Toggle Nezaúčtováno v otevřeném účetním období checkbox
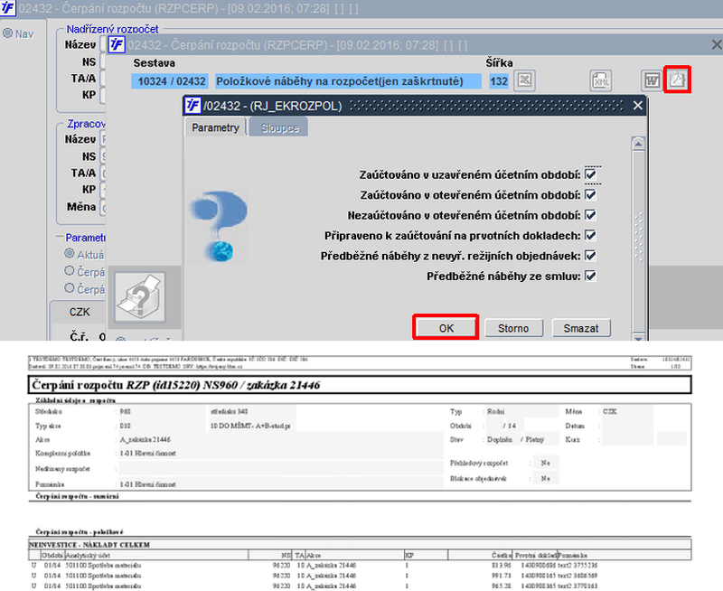Viewport: 723px width, 591px height. pos(591,215)
